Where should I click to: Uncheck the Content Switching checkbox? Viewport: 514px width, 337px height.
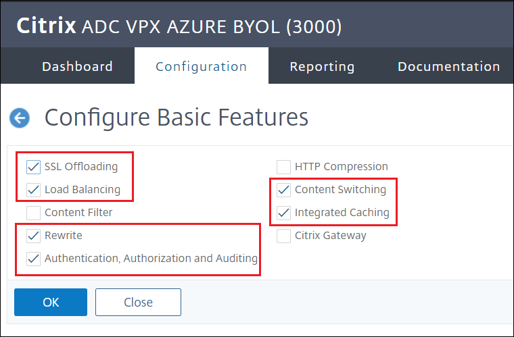click(283, 190)
